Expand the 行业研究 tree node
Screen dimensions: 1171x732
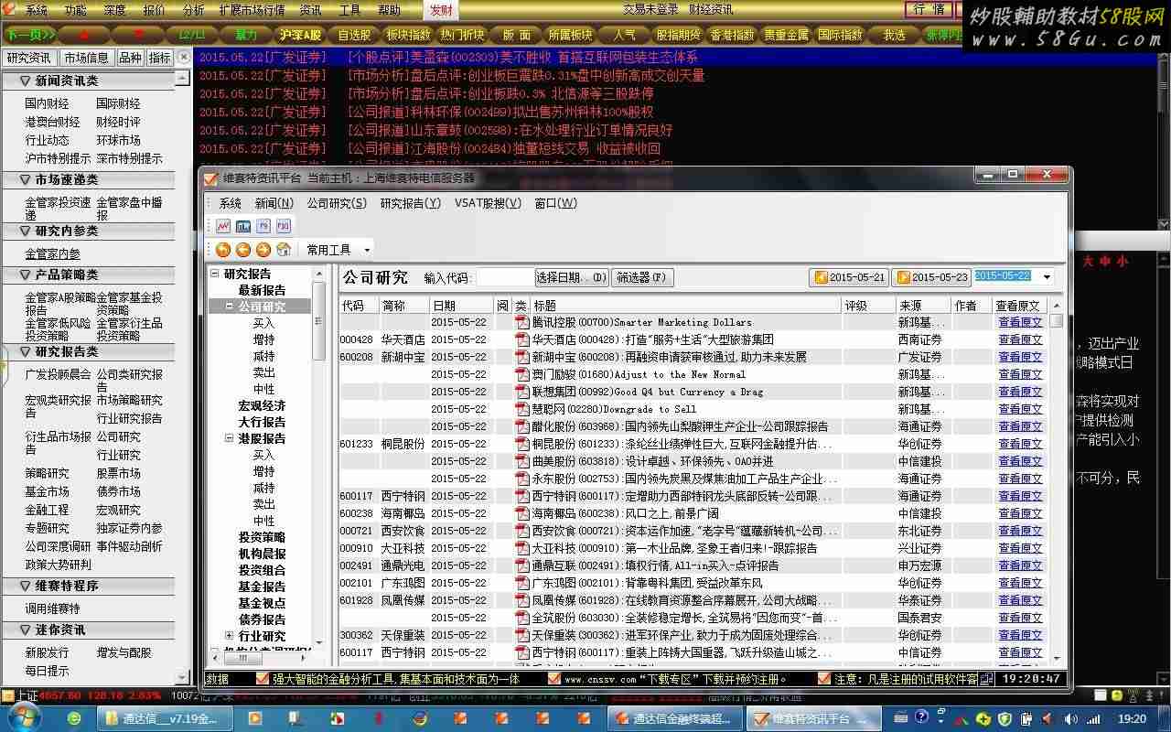tap(229, 636)
